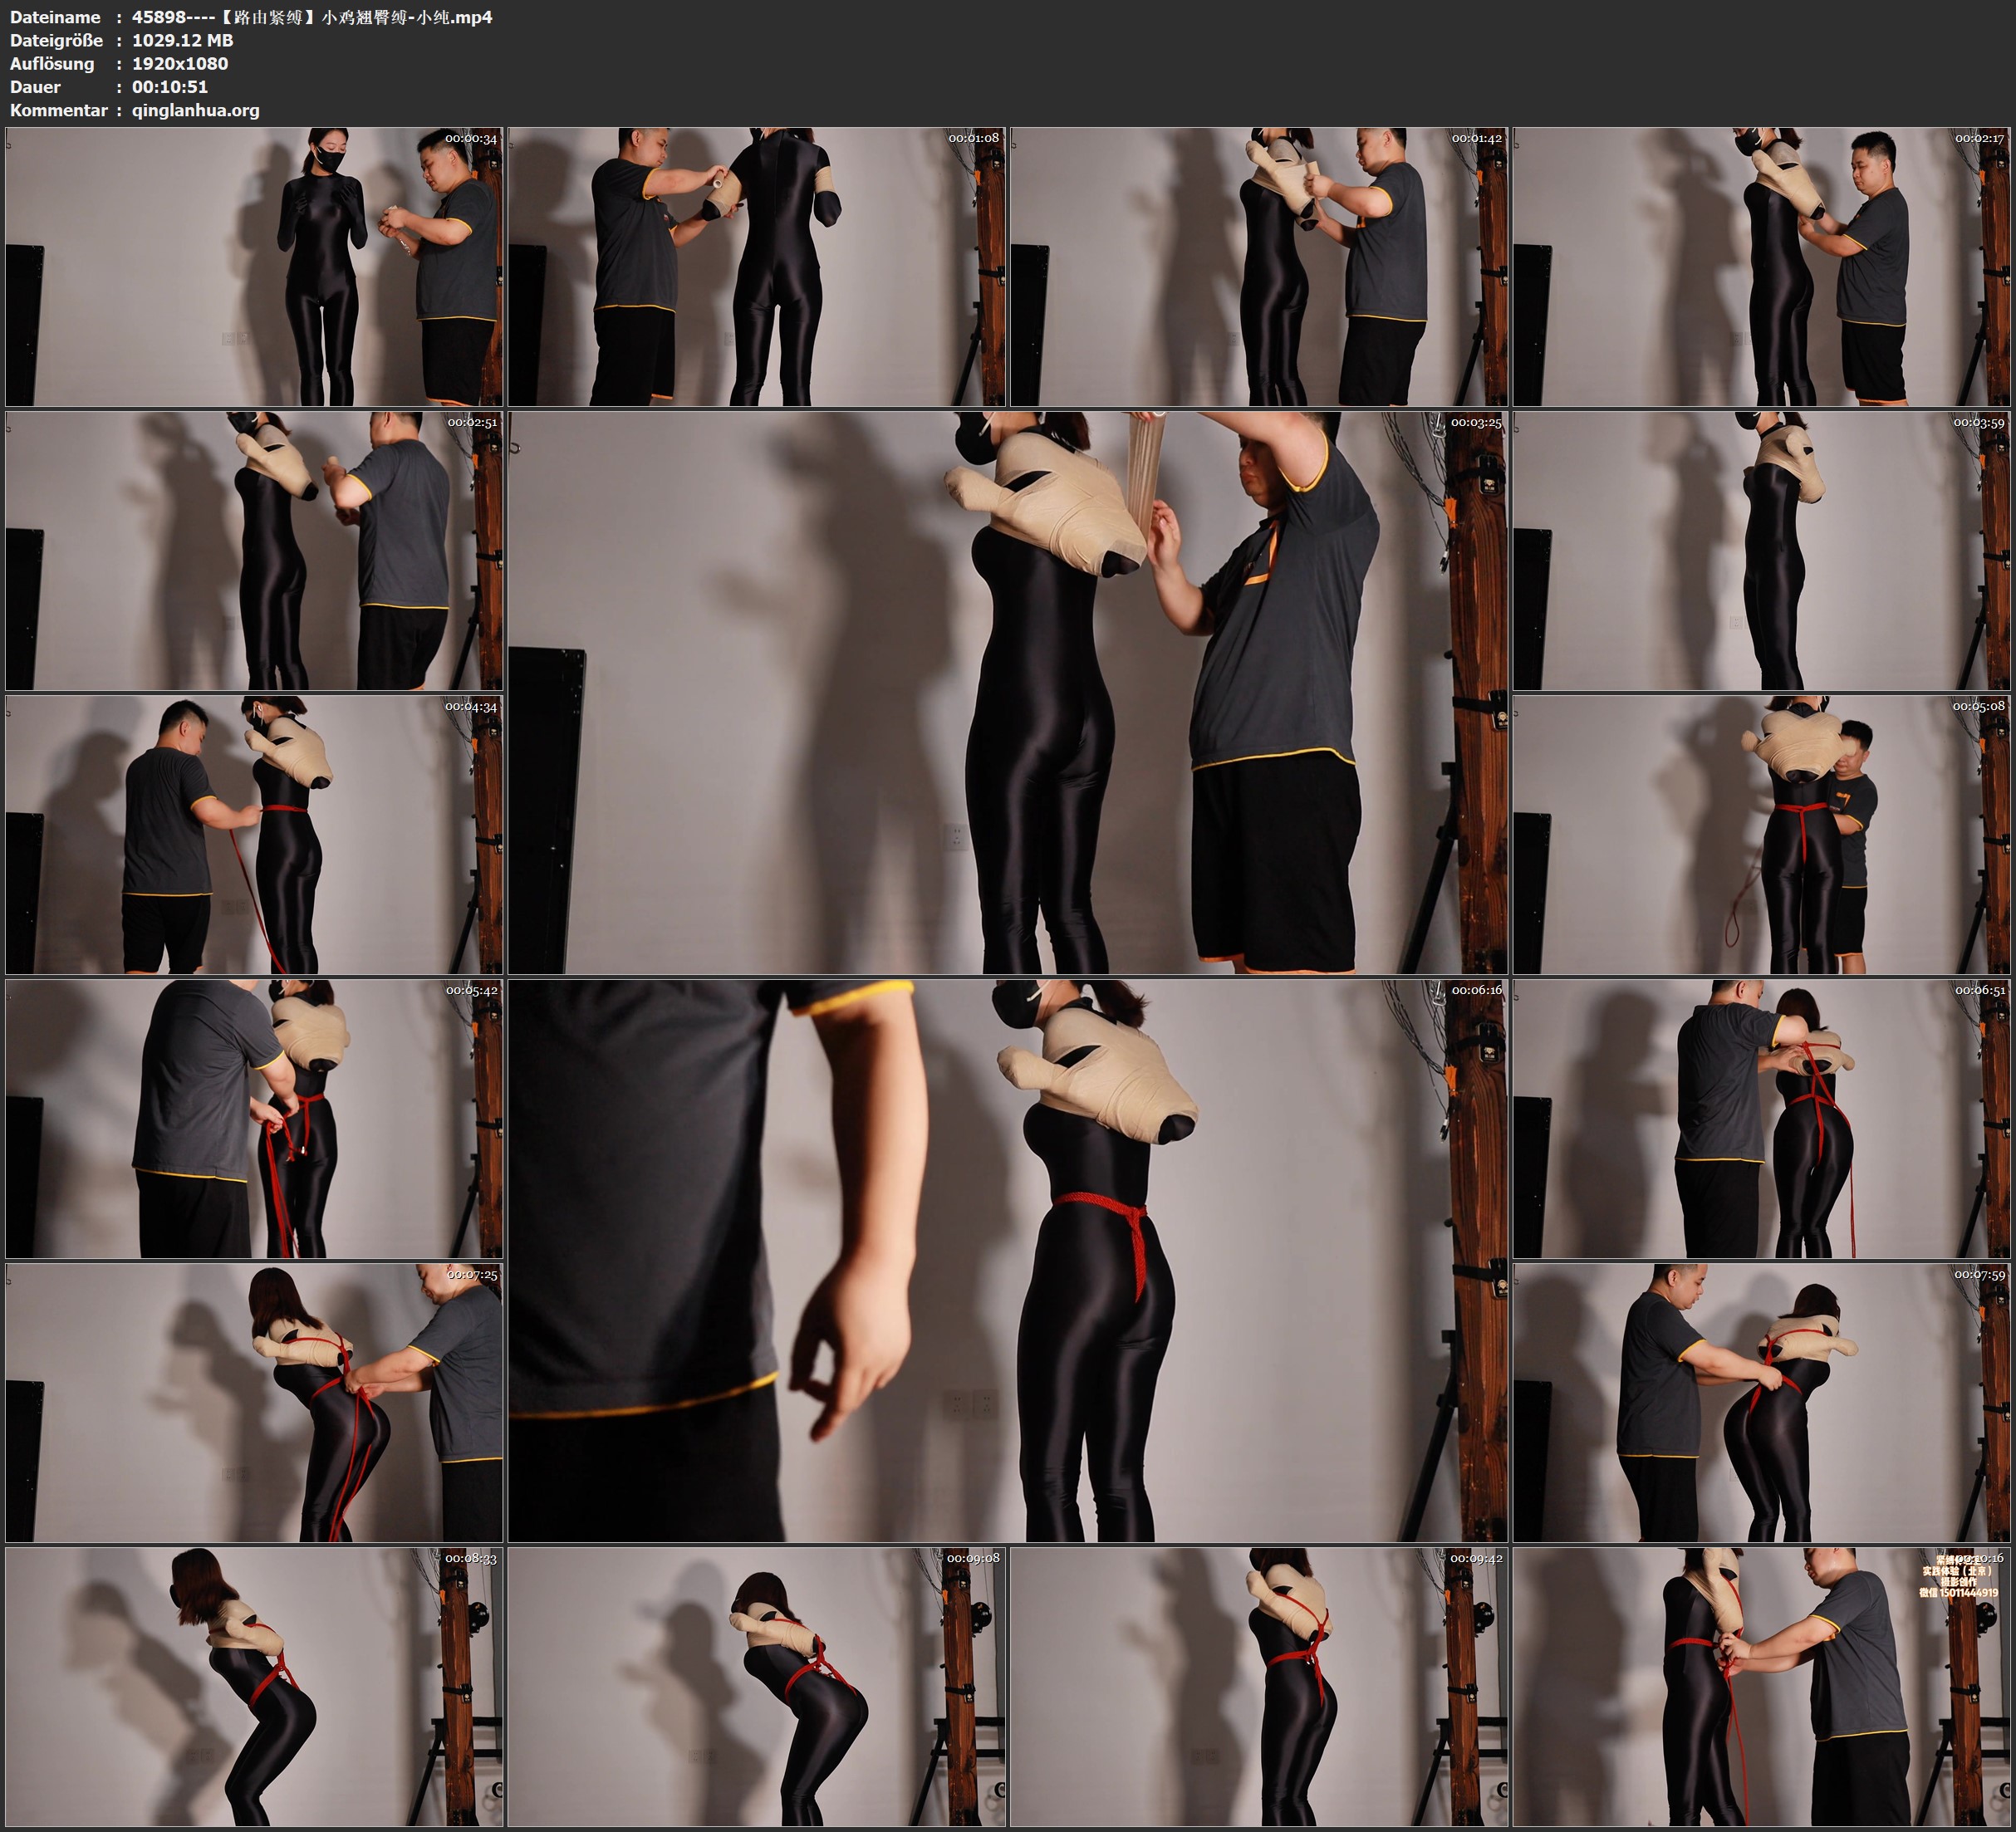
Task: Click the frame timestamped 00:02:17
Action: point(1762,266)
